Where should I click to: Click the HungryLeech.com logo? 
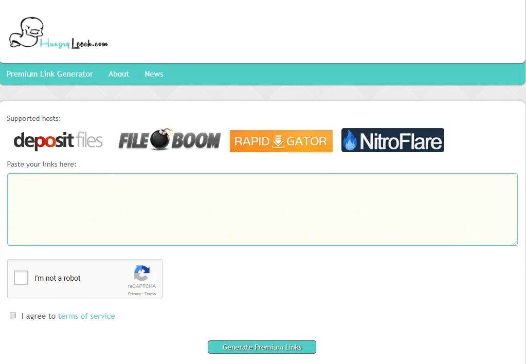59,33
